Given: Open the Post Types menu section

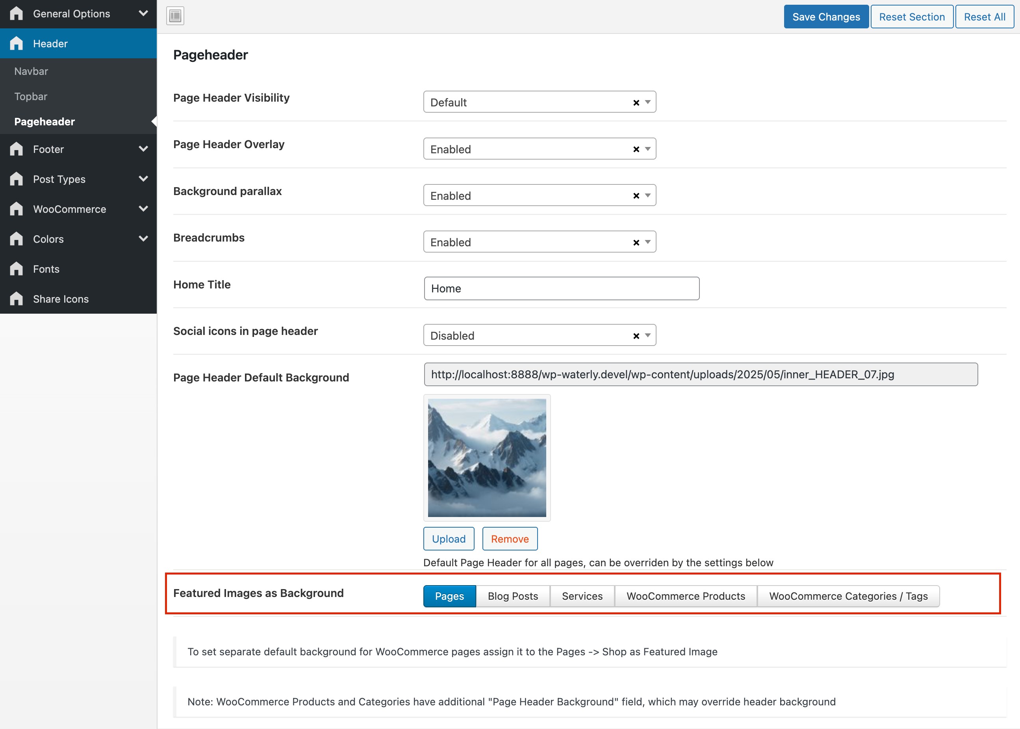Looking at the screenshot, I should click(x=78, y=179).
